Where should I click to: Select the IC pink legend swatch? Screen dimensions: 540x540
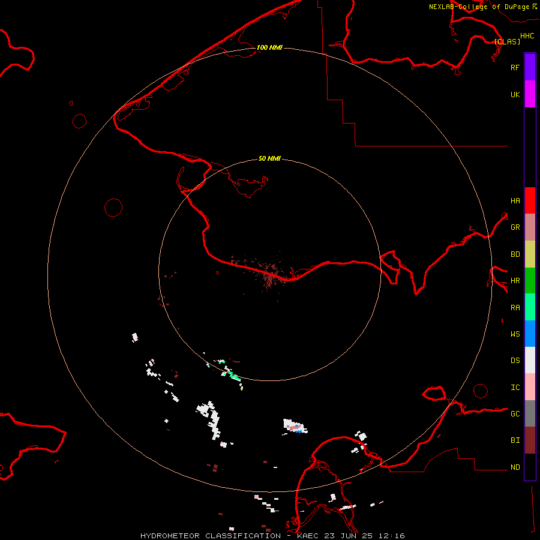pyautogui.click(x=530, y=387)
